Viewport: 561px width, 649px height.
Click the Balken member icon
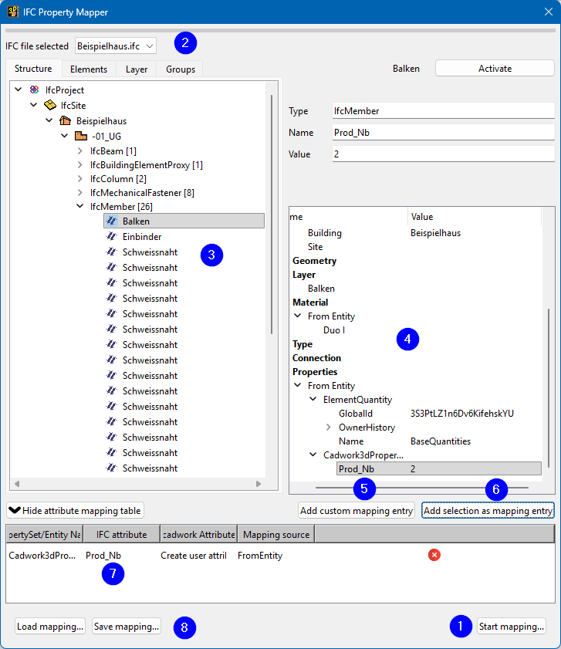click(x=111, y=221)
